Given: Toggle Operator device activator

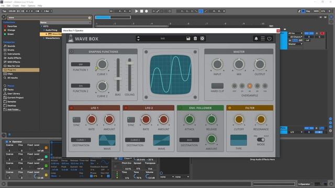Looking at the screenshot, I should pos(7,142).
